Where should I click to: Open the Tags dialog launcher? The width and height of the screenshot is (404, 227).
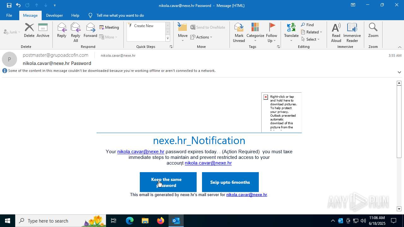click(278, 47)
